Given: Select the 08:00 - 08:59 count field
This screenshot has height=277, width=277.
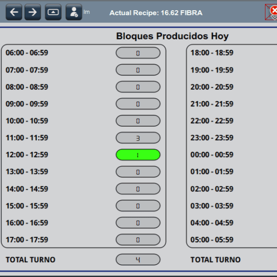Looking at the screenshot, I should [x=138, y=87].
